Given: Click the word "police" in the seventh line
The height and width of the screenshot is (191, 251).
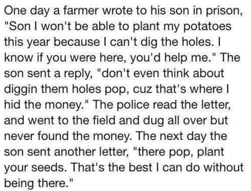Looking at the screenshot, I should pyautogui.click(x=133, y=105).
